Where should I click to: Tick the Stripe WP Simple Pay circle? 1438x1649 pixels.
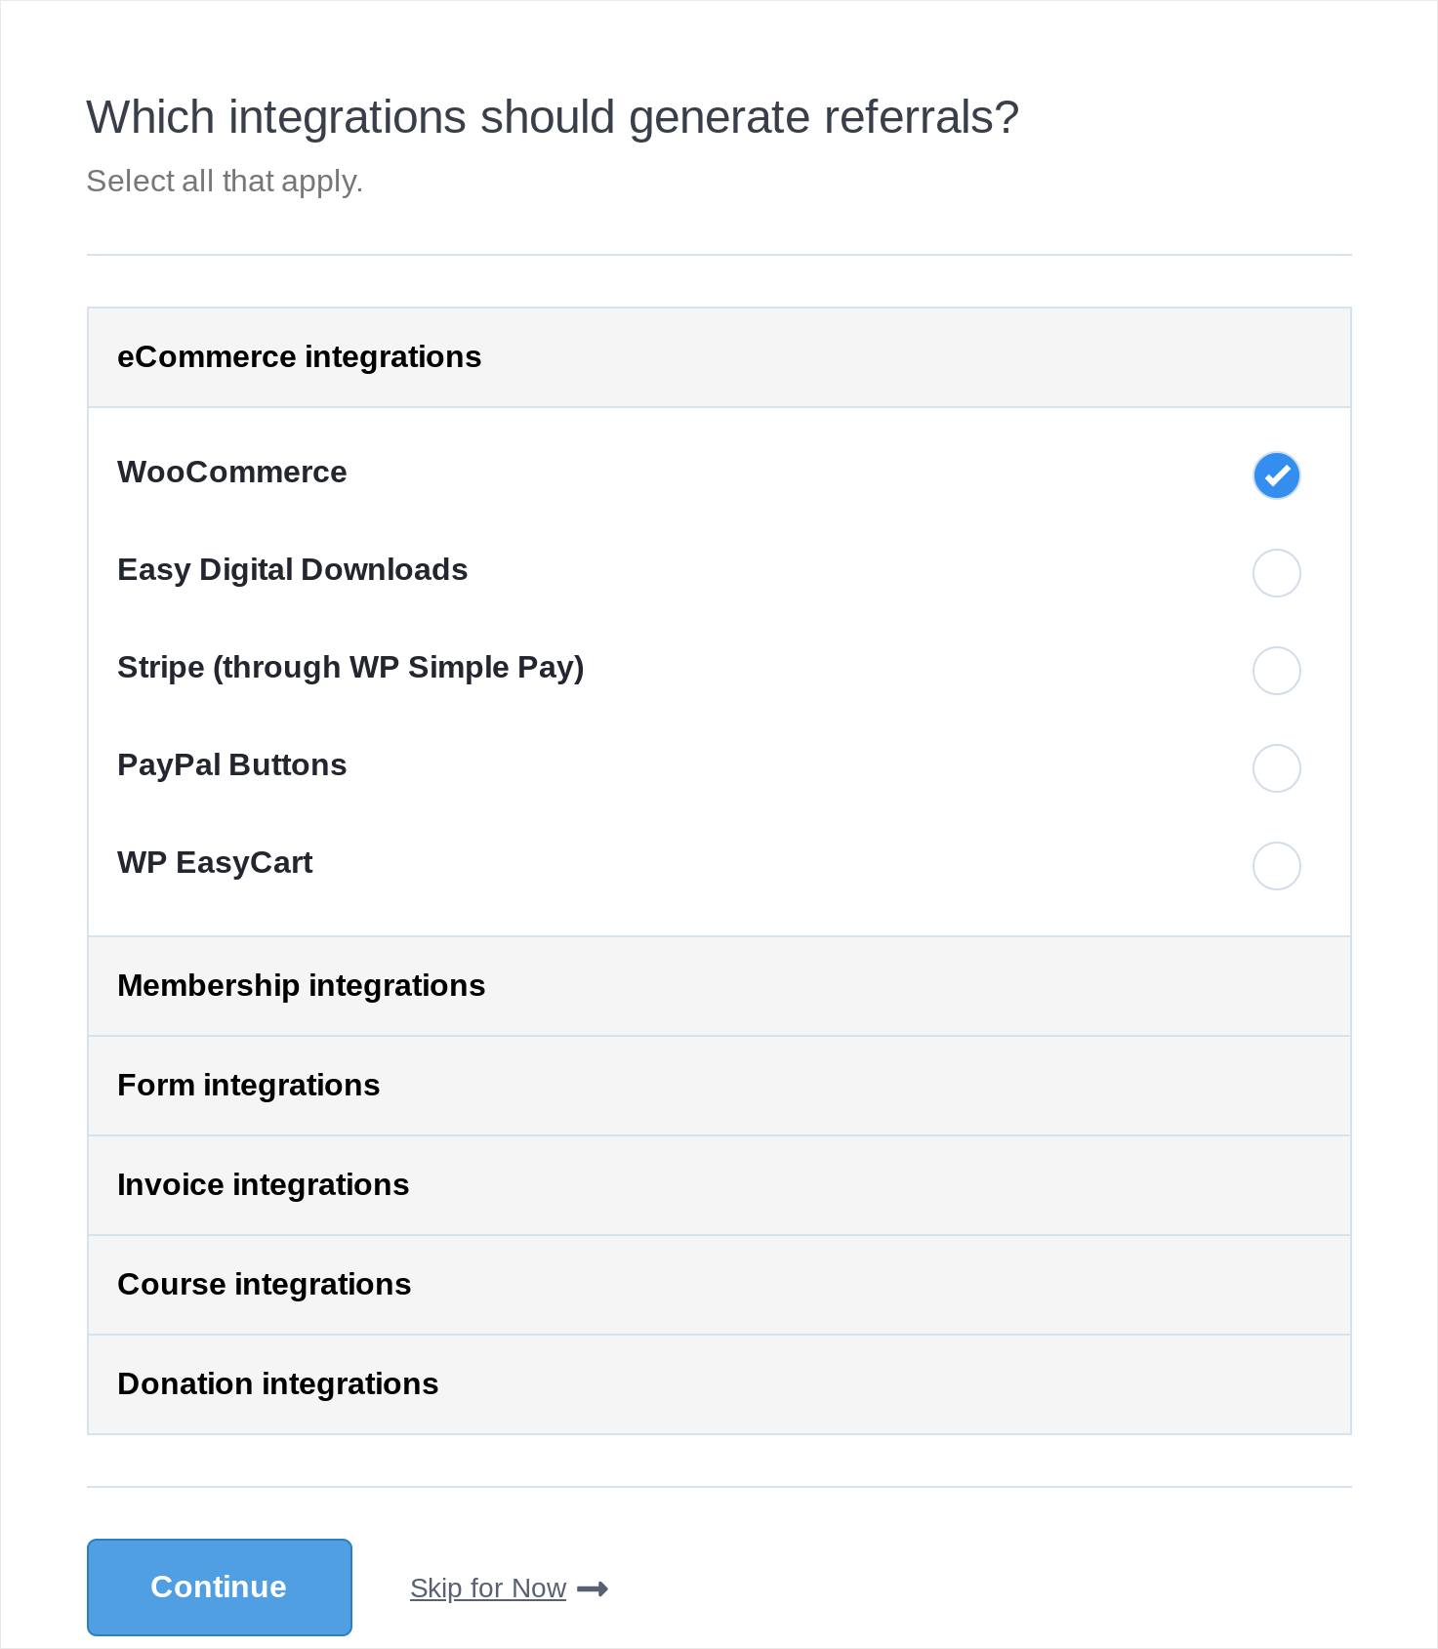pyautogui.click(x=1276, y=671)
